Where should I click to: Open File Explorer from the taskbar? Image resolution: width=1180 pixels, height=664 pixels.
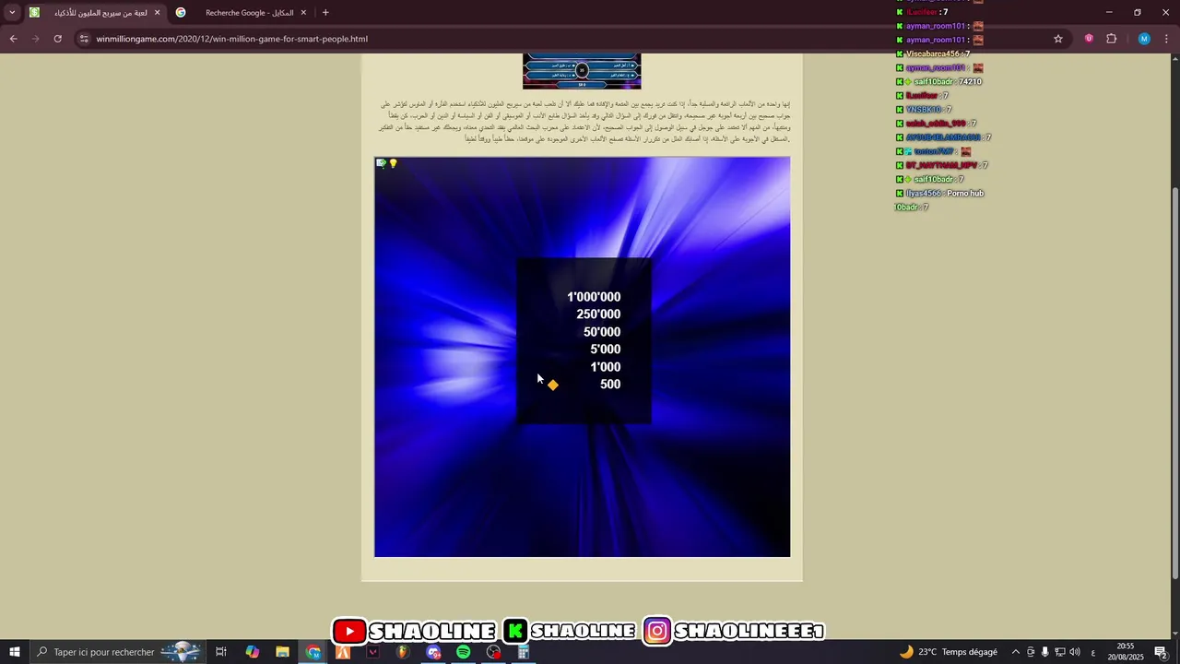point(282,652)
